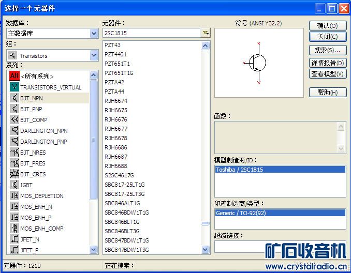Click the TRANSISTORS_VIRTUAL family icon

point(14,87)
